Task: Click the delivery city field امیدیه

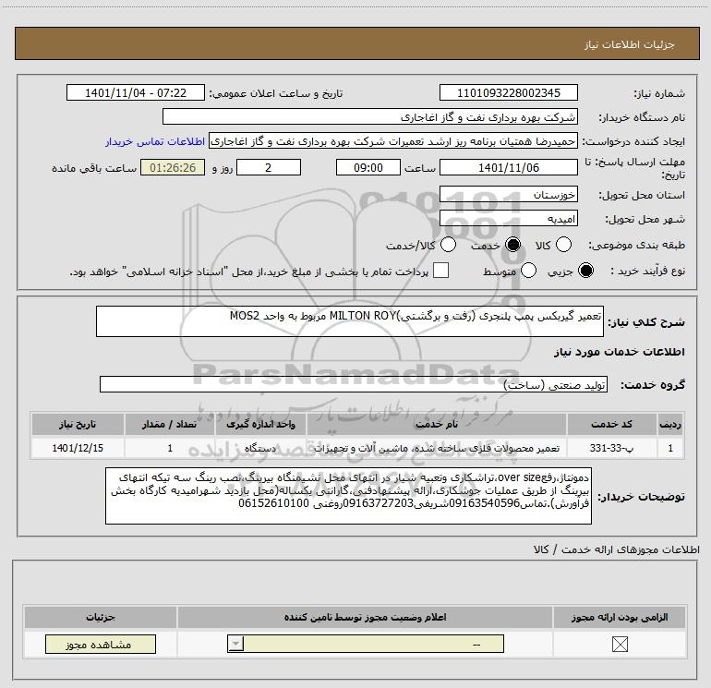Action: [x=508, y=219]
